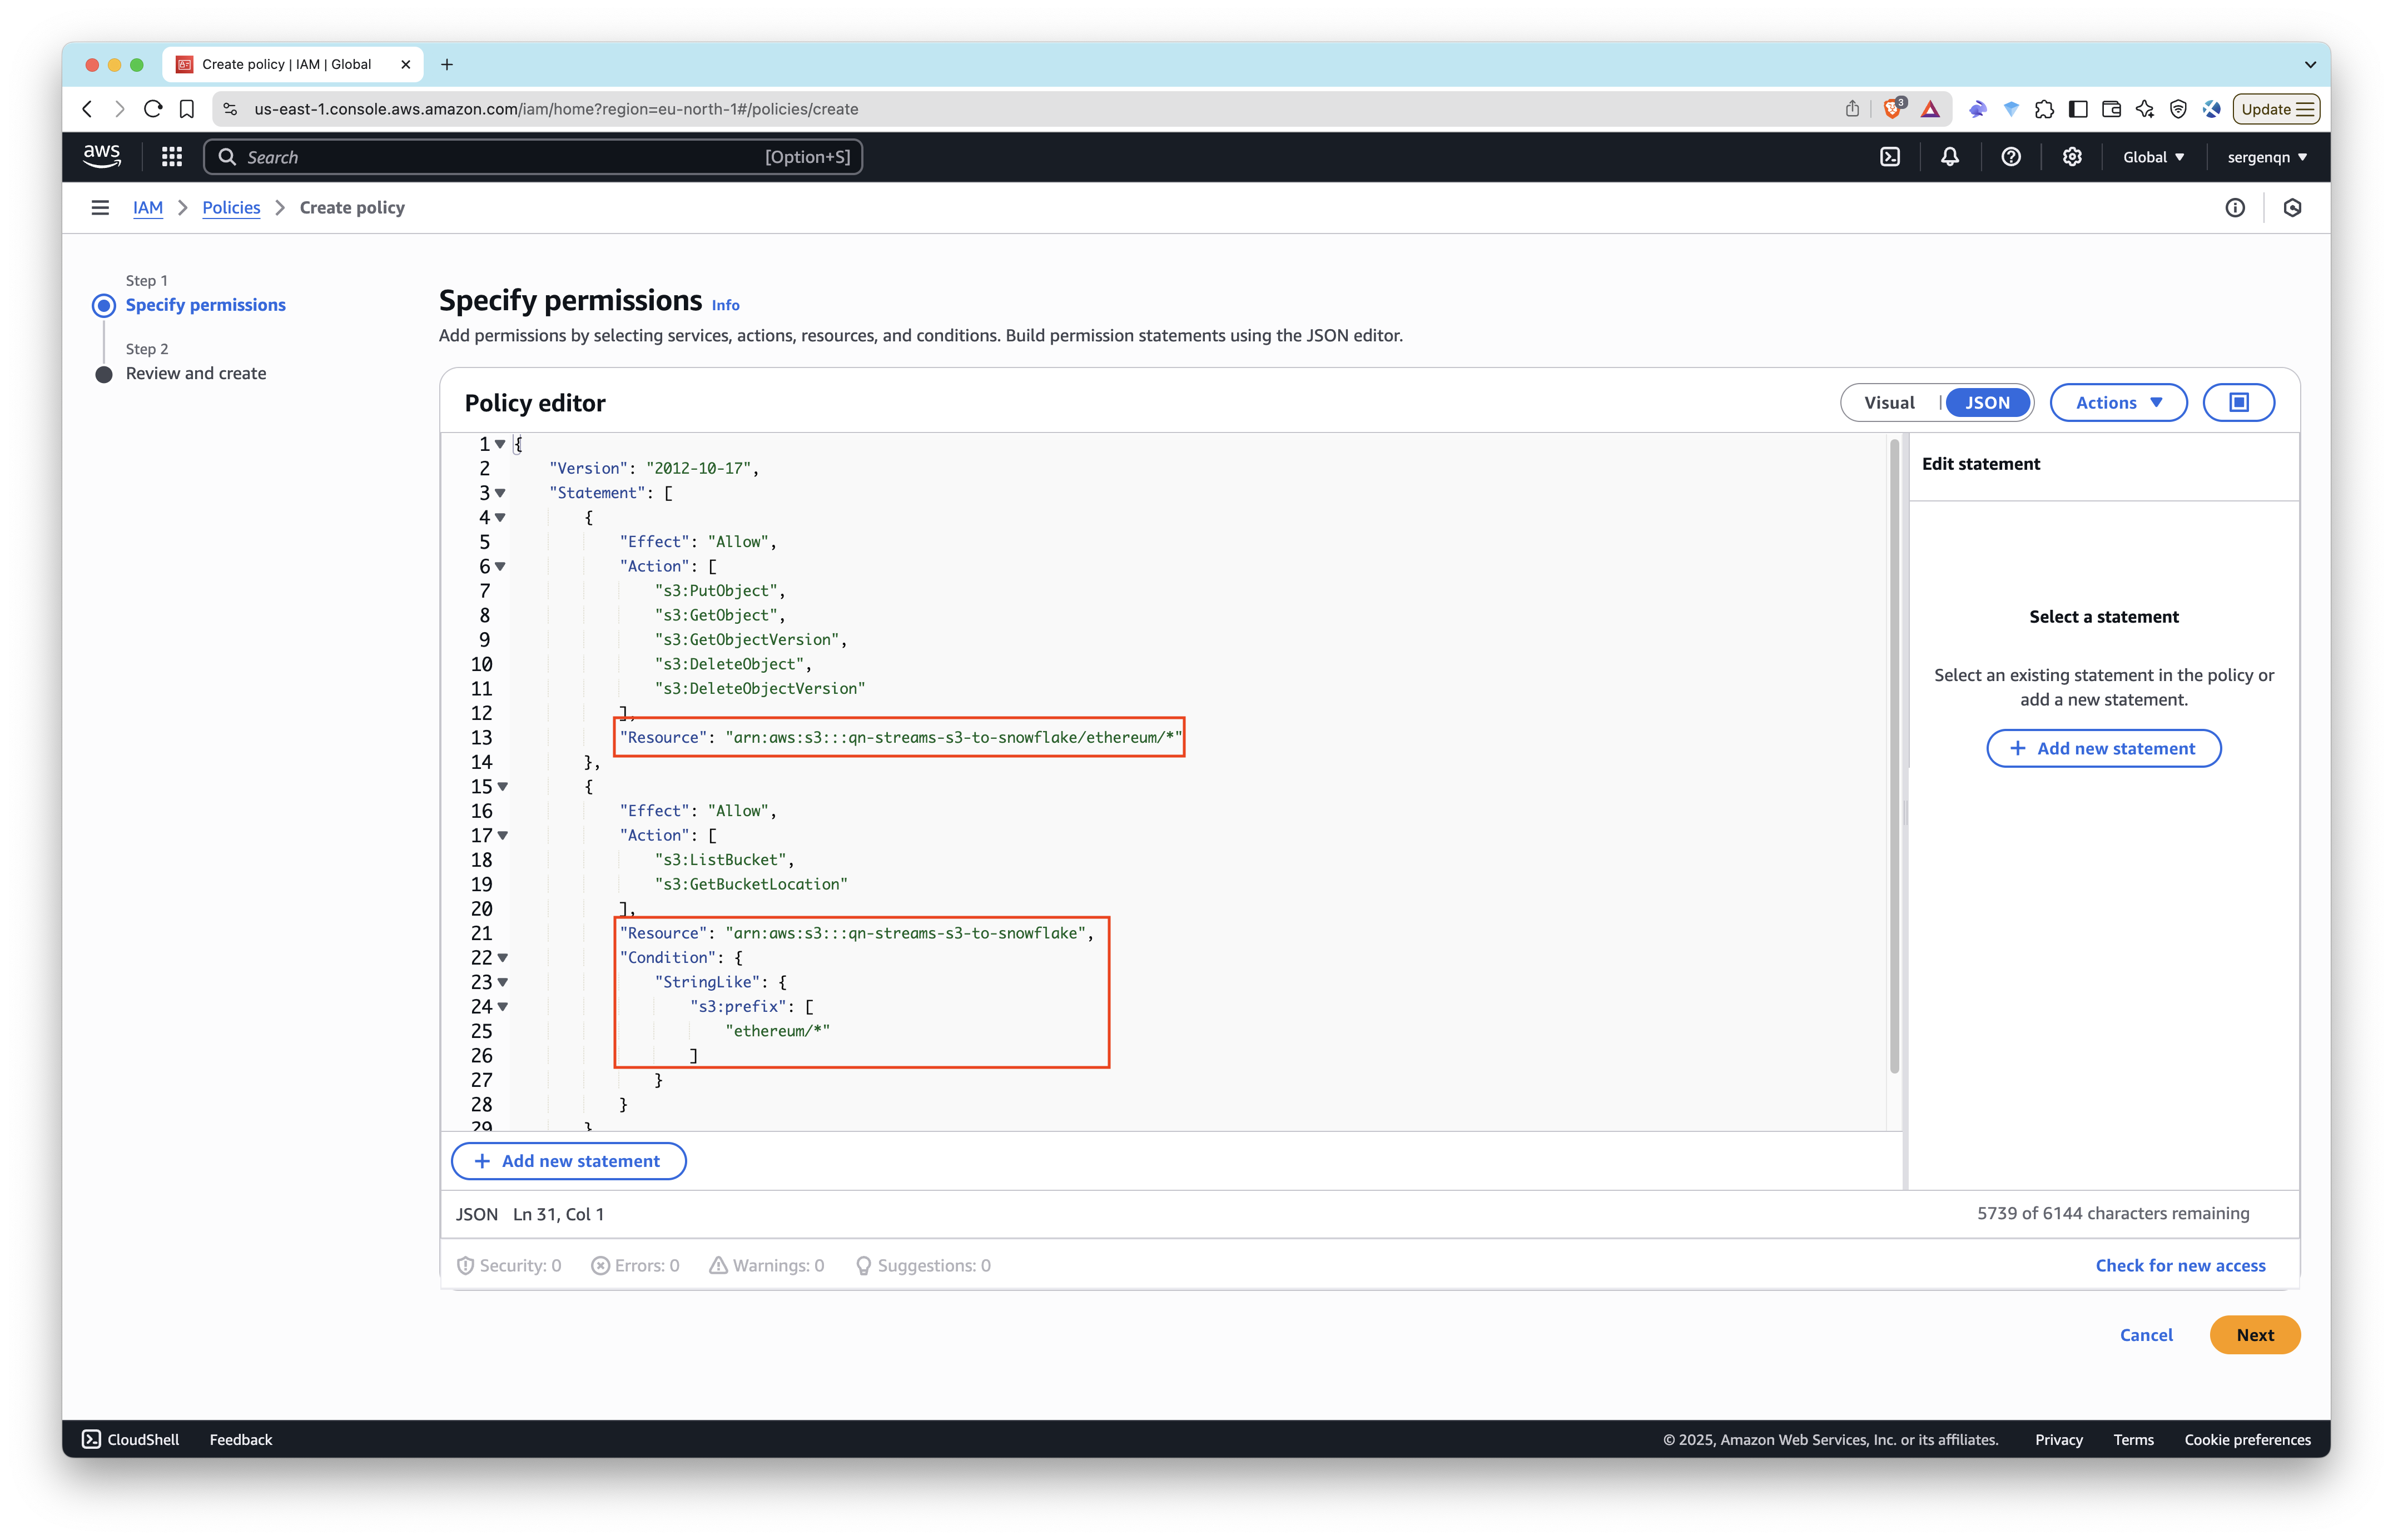
Task: Switch policy editor to Visual mode
Action: point(1888,402)
